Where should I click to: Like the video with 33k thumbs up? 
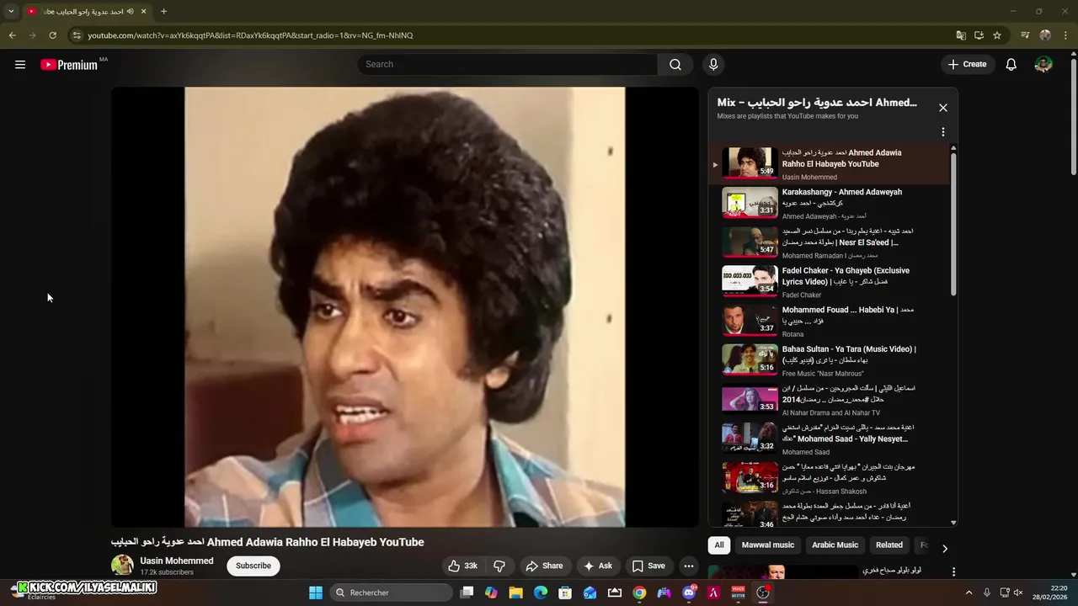point(463,566)
